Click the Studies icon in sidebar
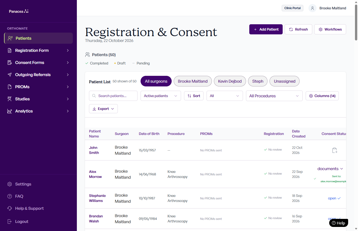Viewport: 358px width, 231px height. 10,99
